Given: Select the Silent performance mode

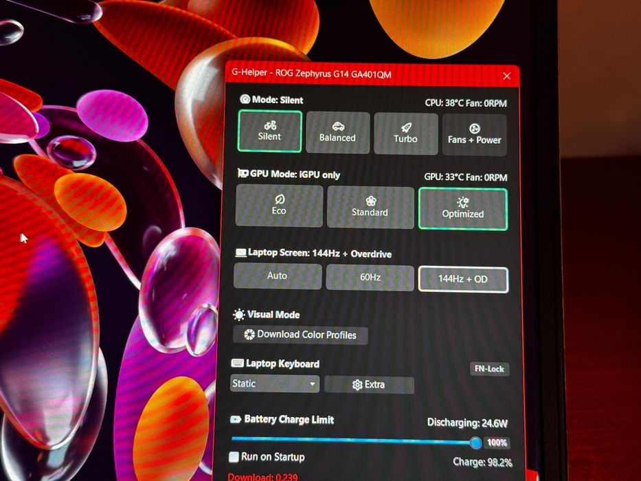Looking at the screenshot, I should coord(270,131).
